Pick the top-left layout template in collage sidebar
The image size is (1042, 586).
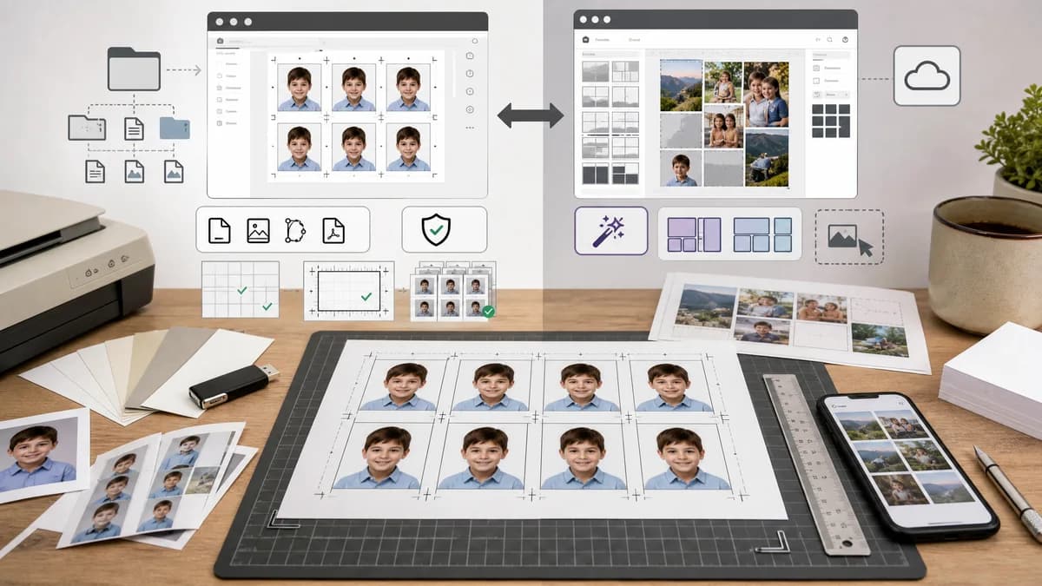(595, 71)
